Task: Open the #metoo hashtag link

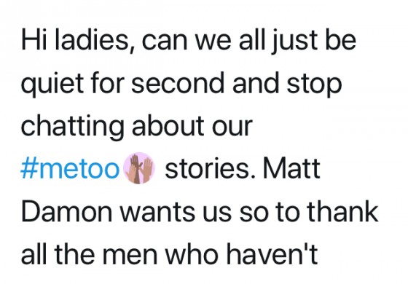Action: [x=70, y=169]
